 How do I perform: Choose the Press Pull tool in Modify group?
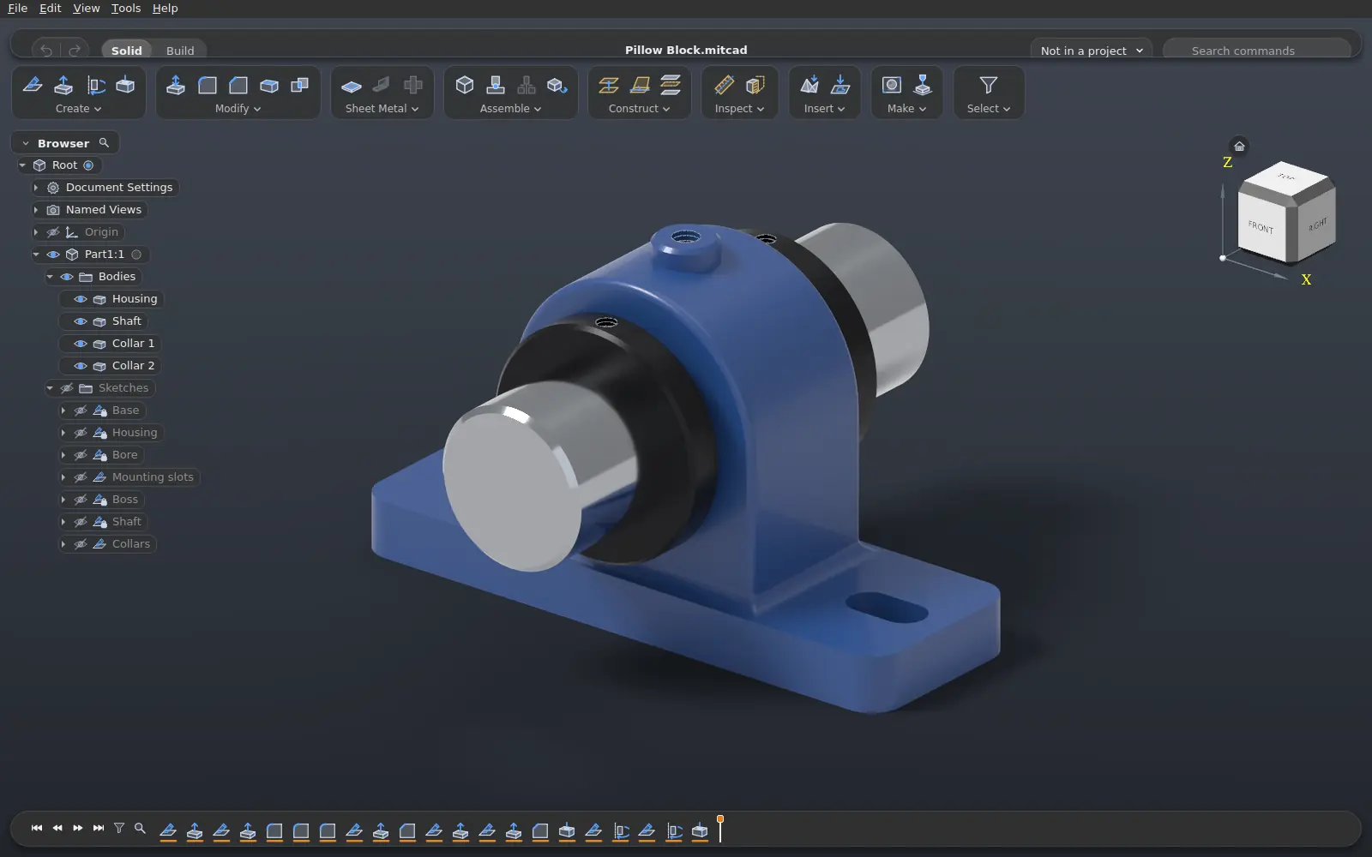(176, 85)
